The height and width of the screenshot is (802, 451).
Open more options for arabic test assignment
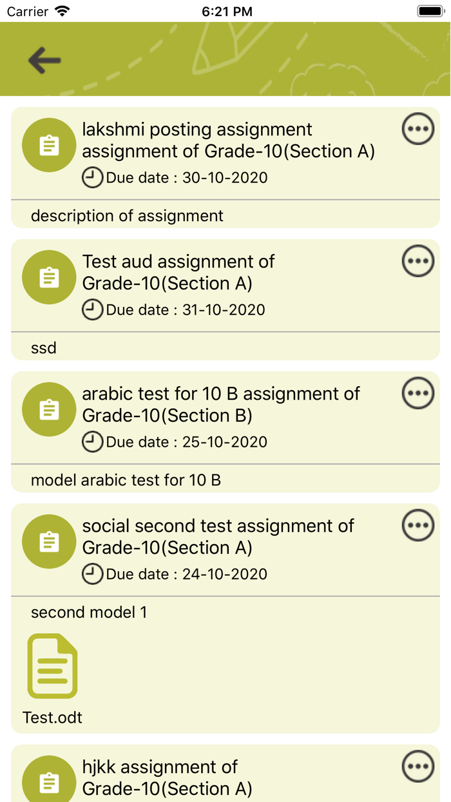[418, 393]
